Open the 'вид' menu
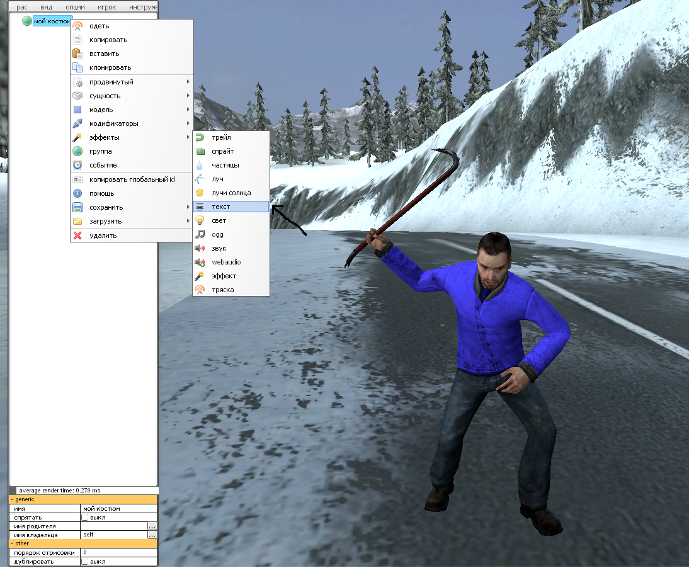The image size is (689, 568). coord(46,7)
